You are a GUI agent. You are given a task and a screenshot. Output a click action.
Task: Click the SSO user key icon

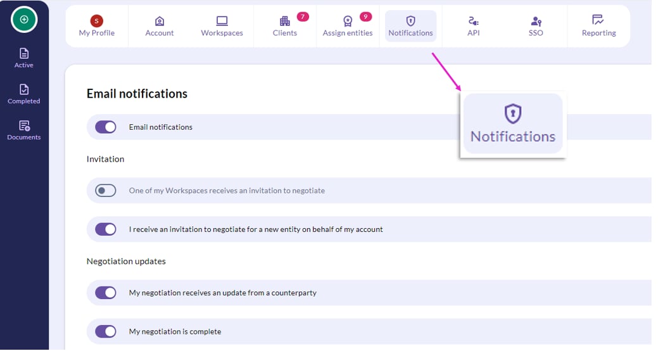click(536, 21)
